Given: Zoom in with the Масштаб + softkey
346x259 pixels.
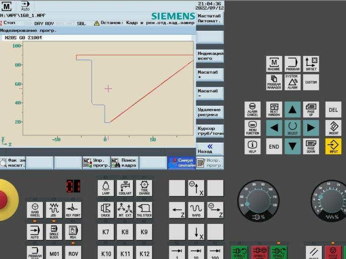Looking at the screenshot, I should (210, 75).
